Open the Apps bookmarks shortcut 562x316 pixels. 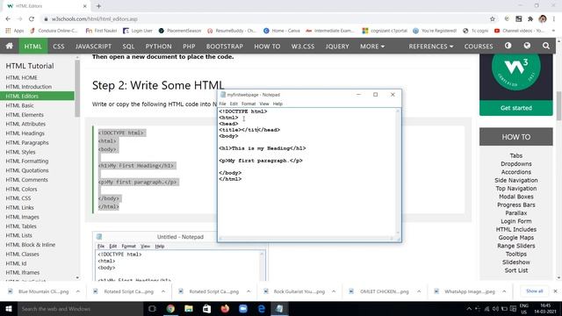15,31
